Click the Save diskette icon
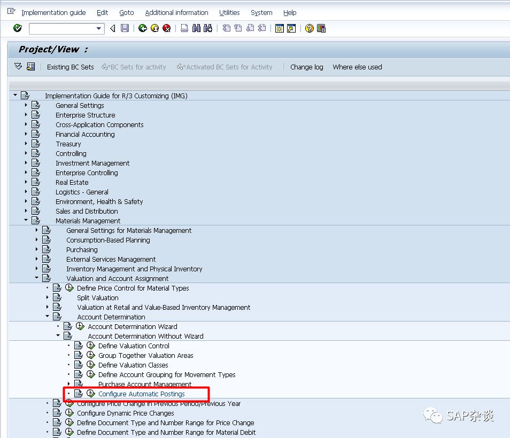The width and height of the screenshot is (510, 438). [x=125, y=28]
